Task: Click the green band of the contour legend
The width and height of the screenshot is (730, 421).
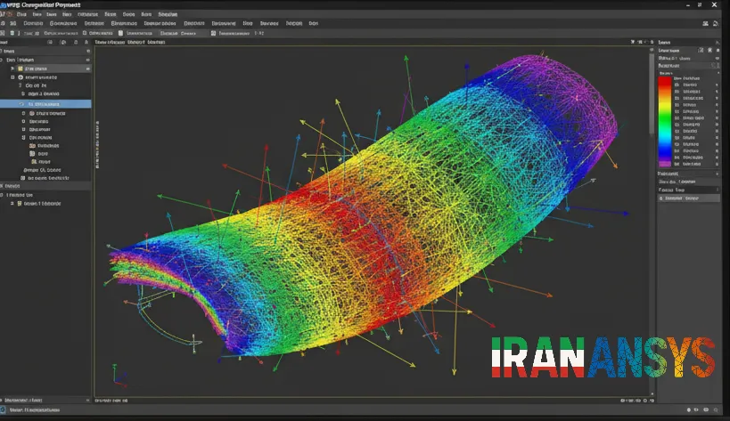Action: 664,120
